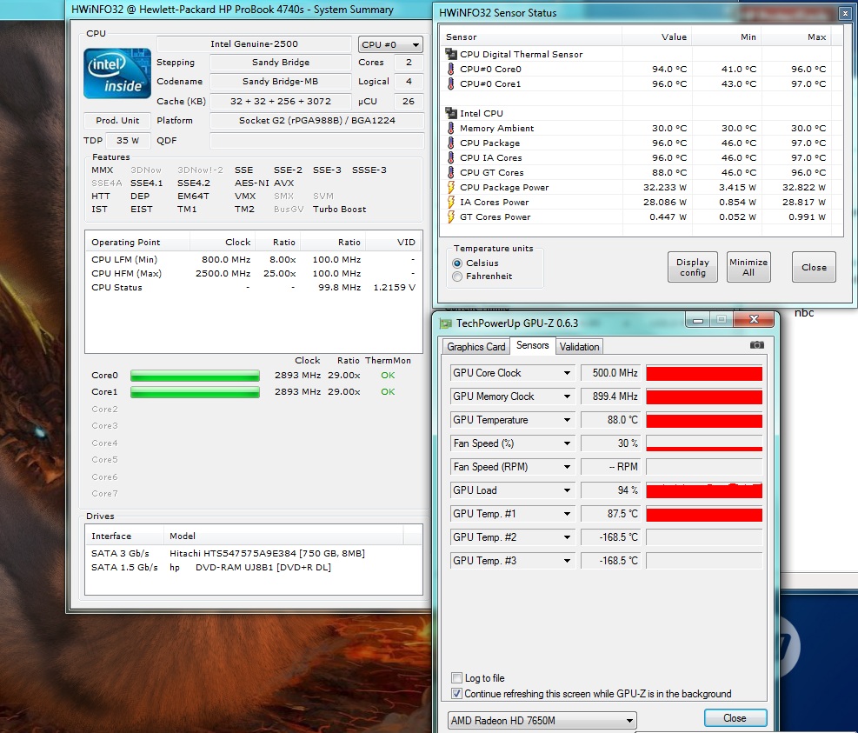Click the Intel Genuine-2500 CPU name field

point(254,43)
